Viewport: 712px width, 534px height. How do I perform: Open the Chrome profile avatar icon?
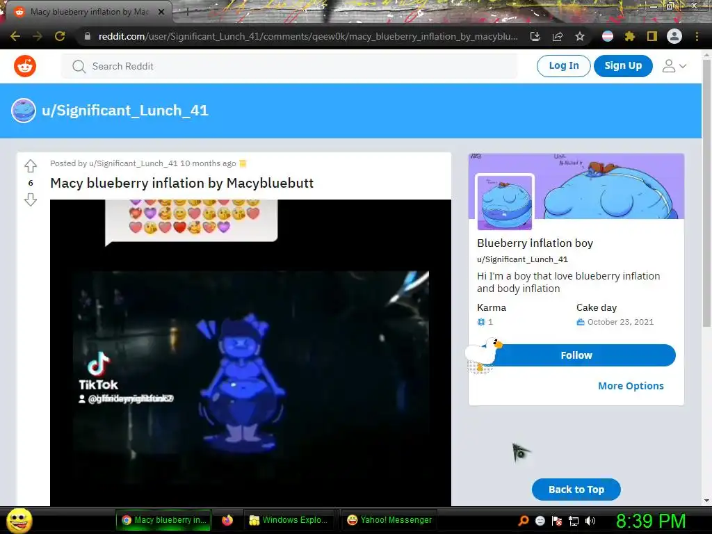tap(674, 36)
